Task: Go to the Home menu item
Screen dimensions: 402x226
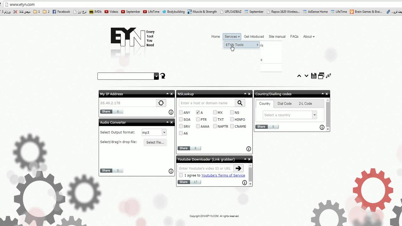Action: point(215,37)
